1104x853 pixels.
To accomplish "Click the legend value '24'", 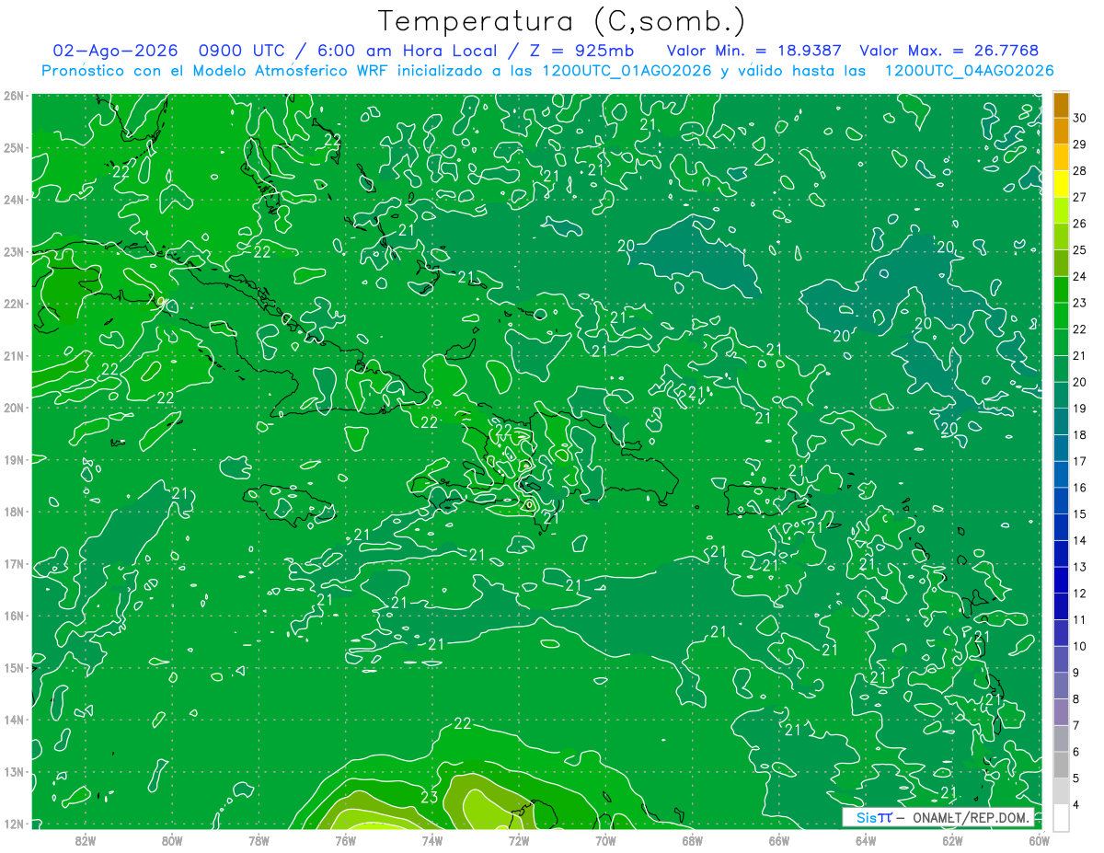I will pyautogui.click(x=1080, y=276).
